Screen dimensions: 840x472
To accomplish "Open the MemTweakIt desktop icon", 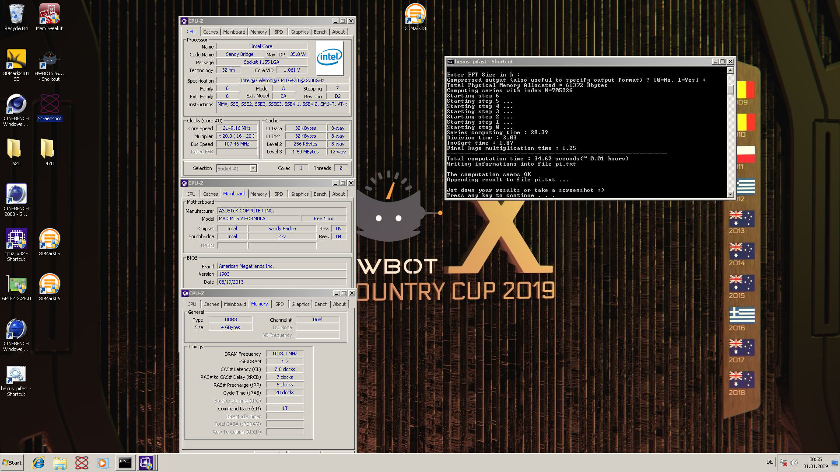I will click(x=49, y=17).
